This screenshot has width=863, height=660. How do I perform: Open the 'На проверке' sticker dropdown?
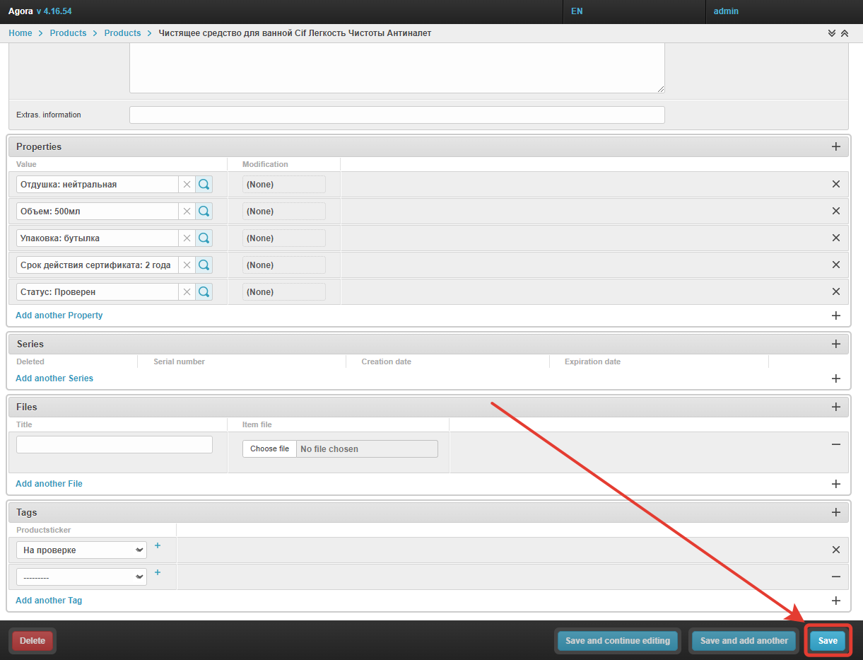(x=81, y=550)
